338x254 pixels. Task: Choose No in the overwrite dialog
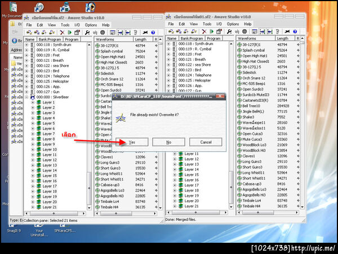168,142
